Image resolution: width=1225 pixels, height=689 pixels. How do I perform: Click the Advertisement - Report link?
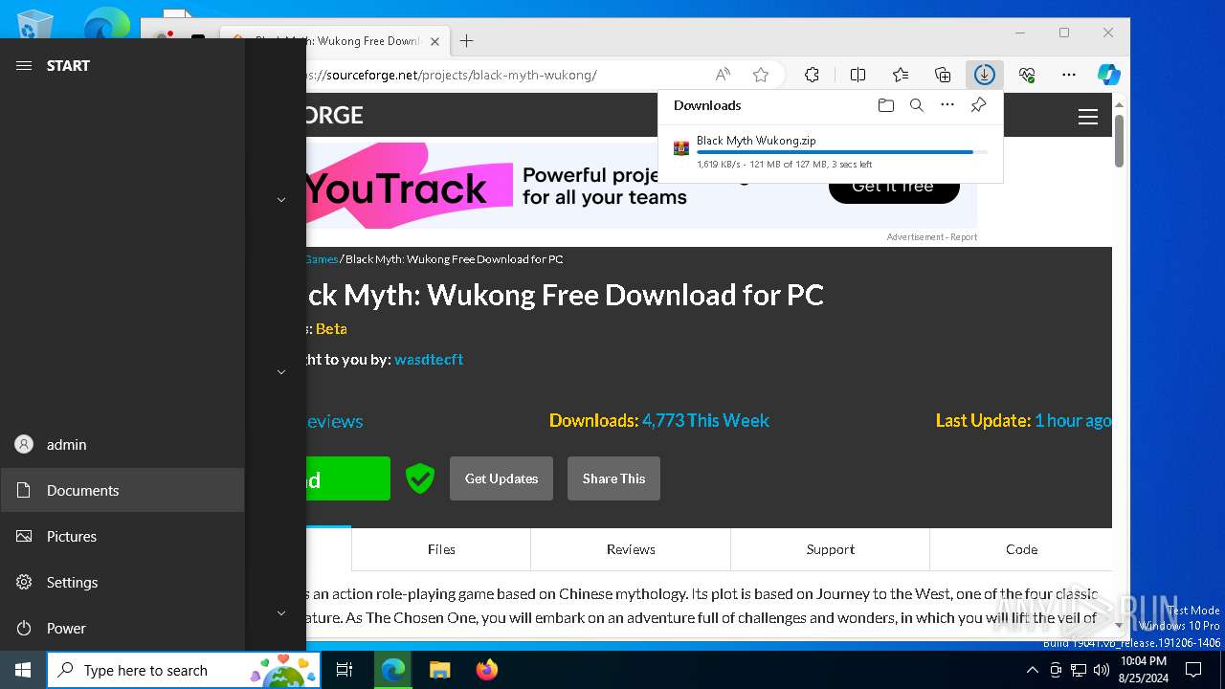point(931,237)
